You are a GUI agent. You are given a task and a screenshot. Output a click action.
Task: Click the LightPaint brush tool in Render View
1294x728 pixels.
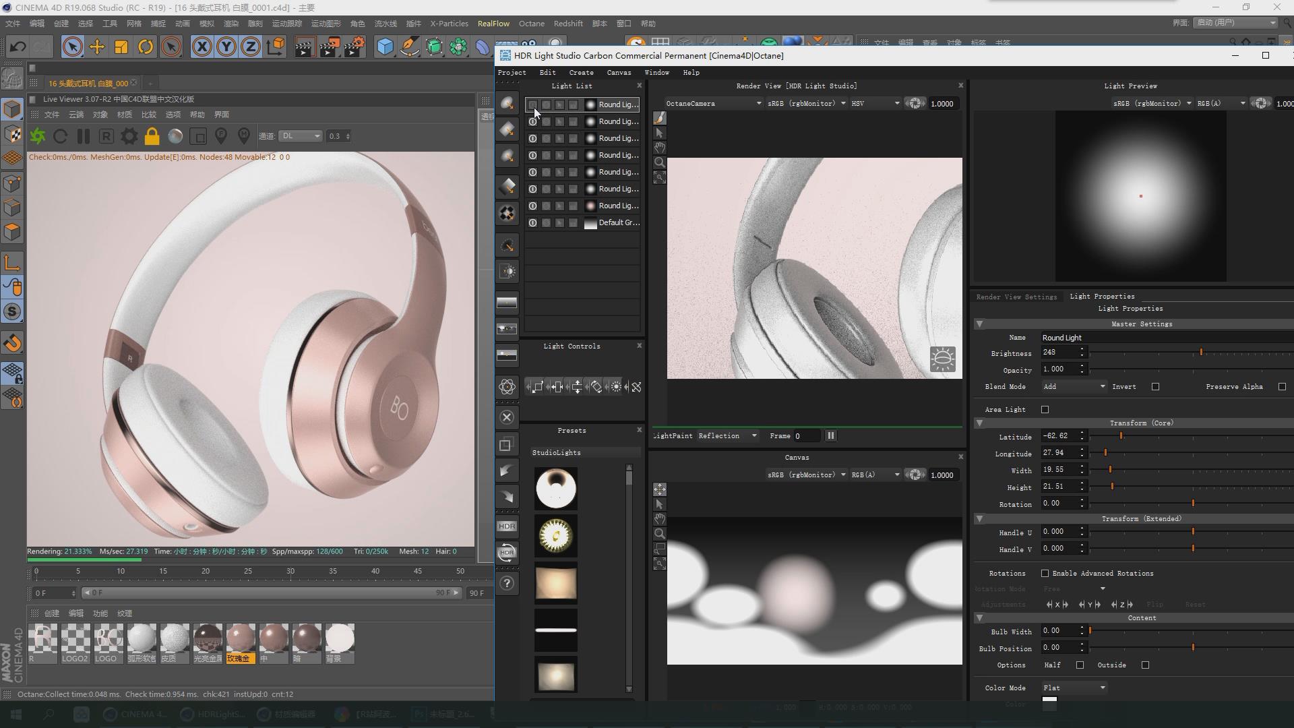[660, 119]
